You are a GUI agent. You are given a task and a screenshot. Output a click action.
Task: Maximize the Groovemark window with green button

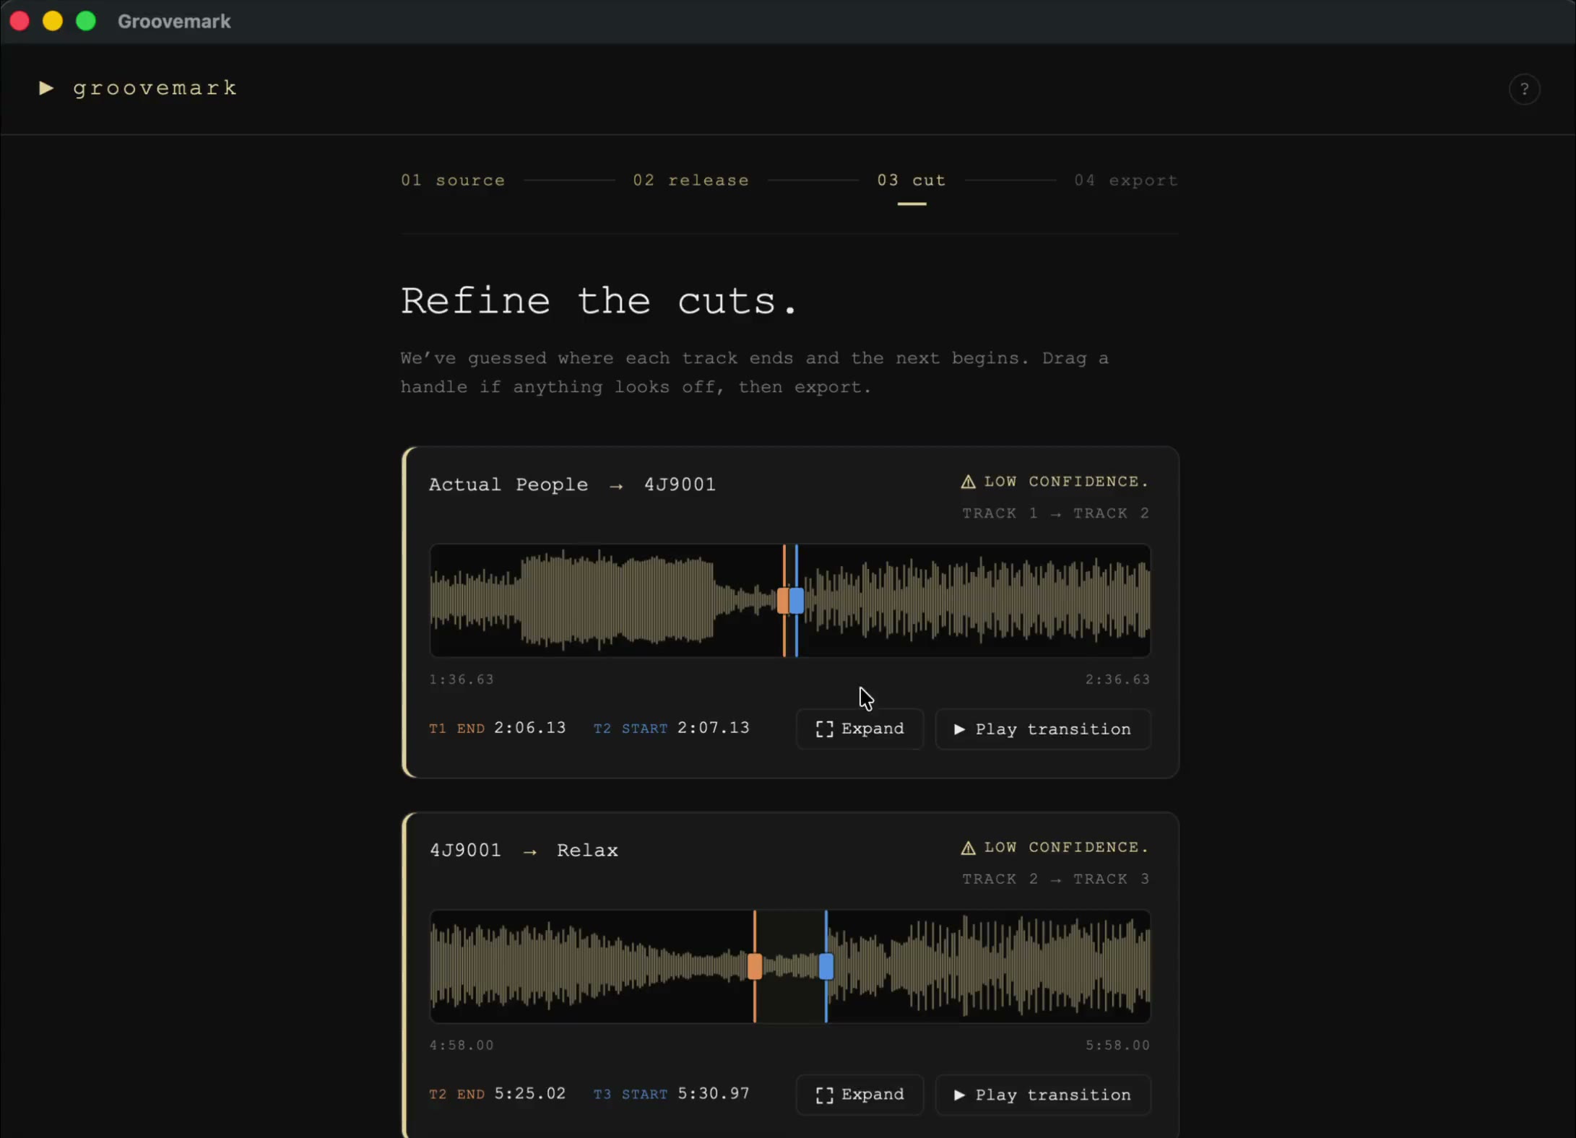[x=86, y=21]
